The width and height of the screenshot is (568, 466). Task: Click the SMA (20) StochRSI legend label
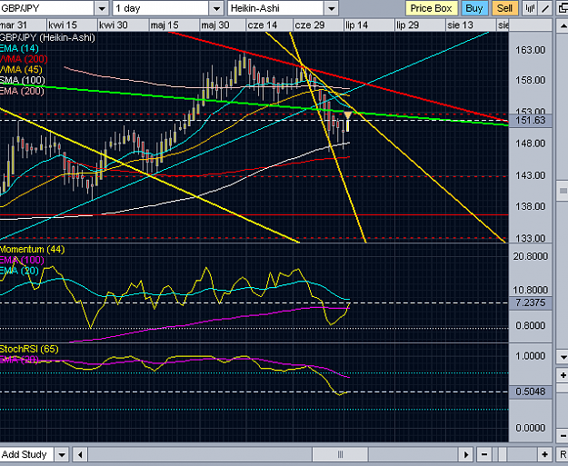click(19, 360)
